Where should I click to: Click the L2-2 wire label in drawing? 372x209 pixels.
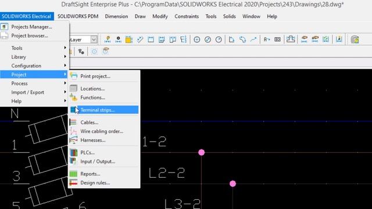(167, 173)
